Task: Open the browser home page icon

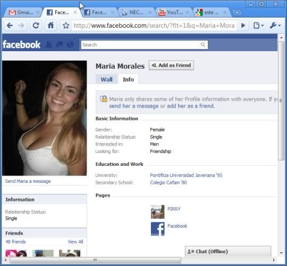Action: pos(50,26)
